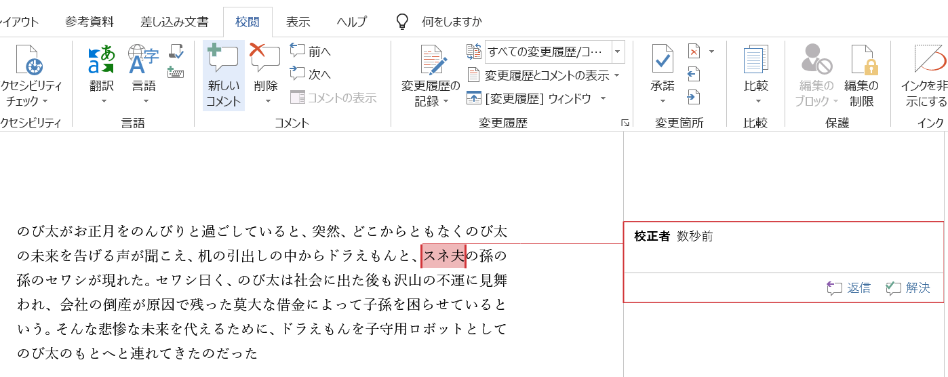Open the ヘルプ tab
The width and height of the screenshot is (948, 377).
coord(352,22)
